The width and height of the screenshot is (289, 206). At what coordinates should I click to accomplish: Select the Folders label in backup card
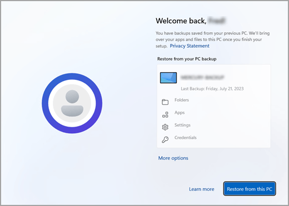pyautogui.click(x=182, y=100)
